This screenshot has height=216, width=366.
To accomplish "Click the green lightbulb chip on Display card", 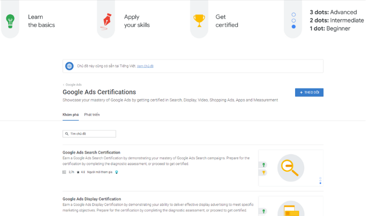I will [x=264, y=211].
